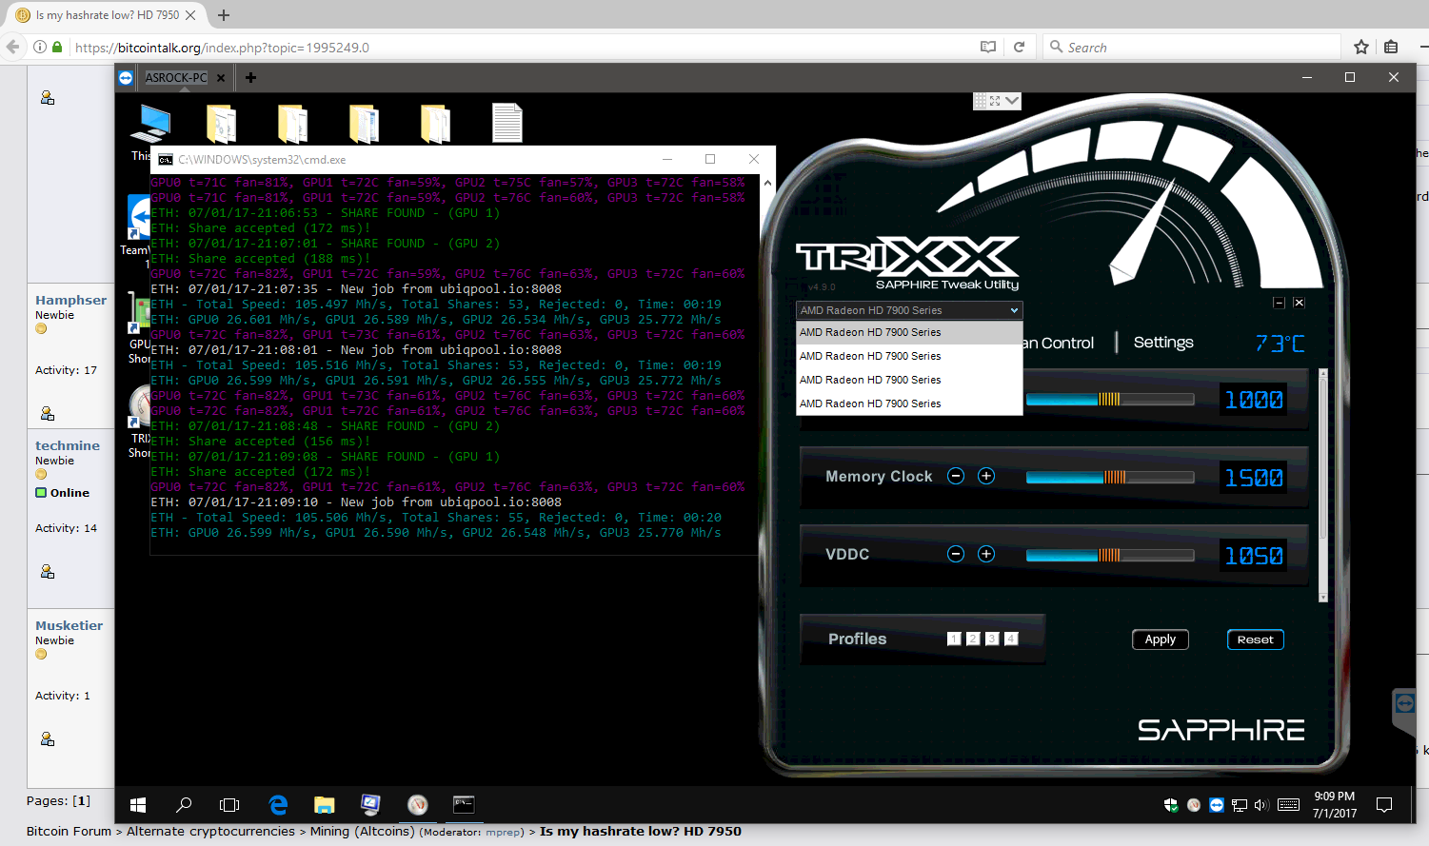Viewport: 1429px width, 846px height.
Task: Open Task View on the taskbar
Action: coord(229,805)
